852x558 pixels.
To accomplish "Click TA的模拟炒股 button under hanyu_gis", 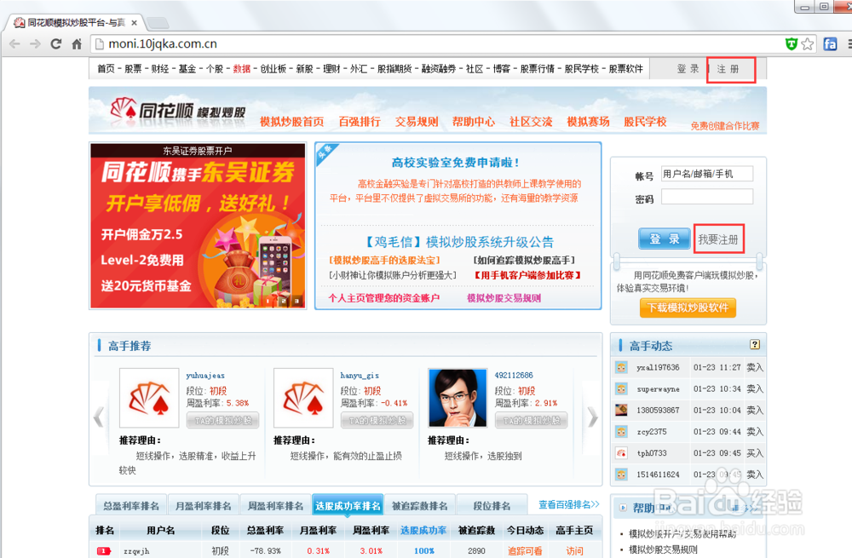I will coord(377,421).
